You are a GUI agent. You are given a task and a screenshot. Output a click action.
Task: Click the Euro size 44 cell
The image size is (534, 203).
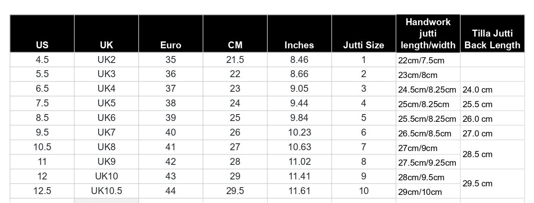[x=171, y=190]
